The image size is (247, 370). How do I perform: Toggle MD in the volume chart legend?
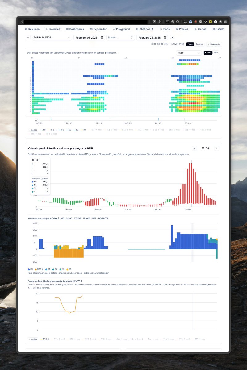(31, 269)
